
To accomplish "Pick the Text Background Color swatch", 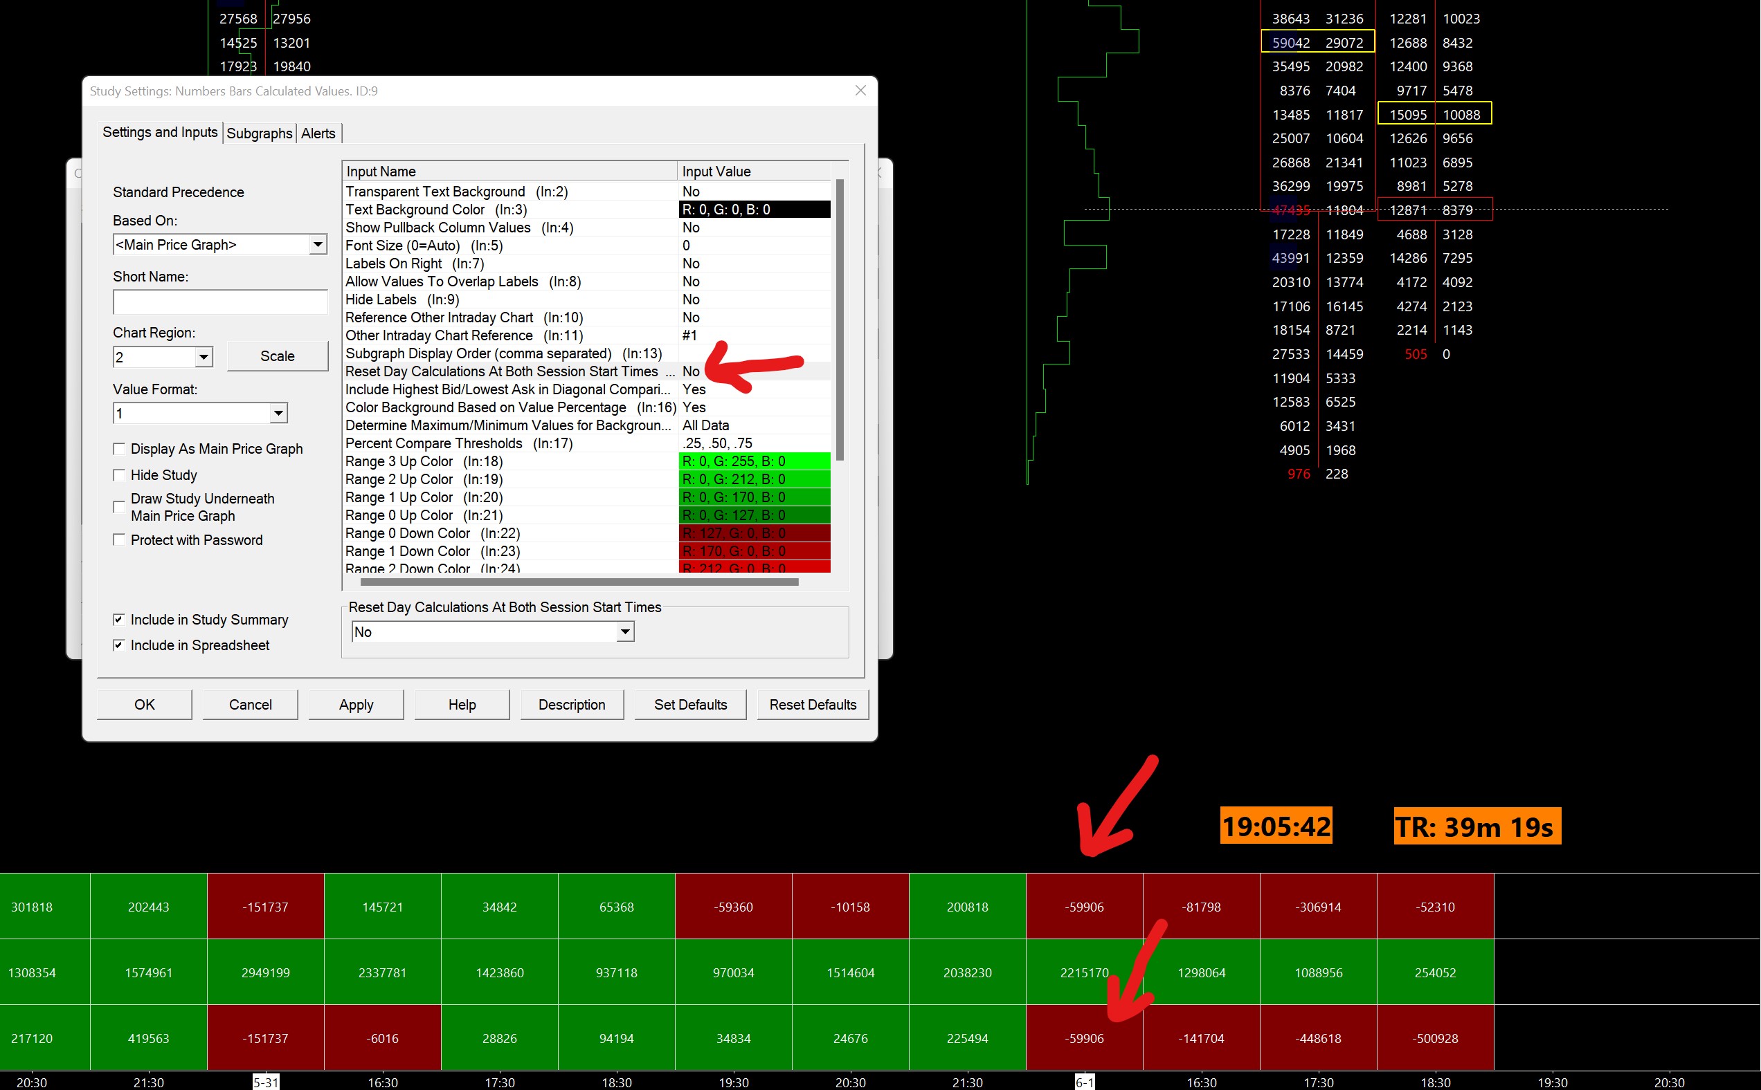I will click(754, 210).
